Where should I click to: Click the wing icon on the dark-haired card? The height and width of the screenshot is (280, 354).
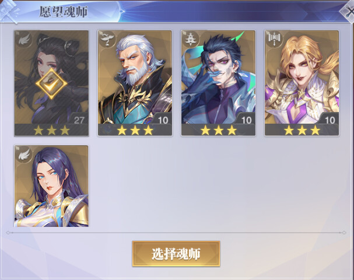coord(24,40)
